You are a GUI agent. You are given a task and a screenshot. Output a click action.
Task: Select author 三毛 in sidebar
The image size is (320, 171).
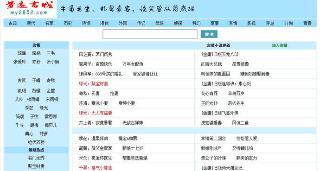(x=51, y=53)
